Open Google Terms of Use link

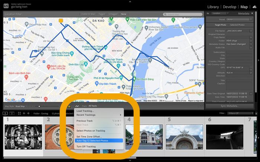pyautogui.click(x=181, y=101)
